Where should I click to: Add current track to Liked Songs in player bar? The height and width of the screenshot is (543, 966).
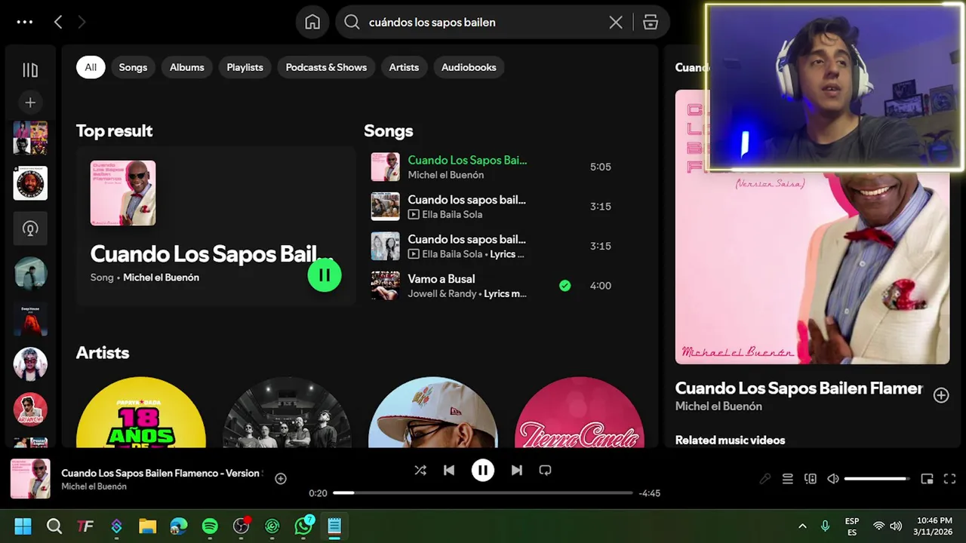[281, 478]
